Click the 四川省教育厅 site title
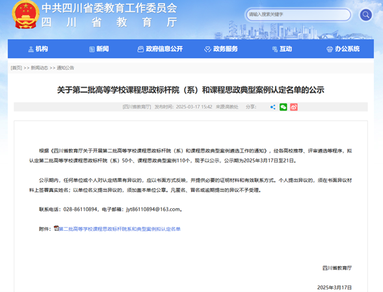 click(109, 22)
